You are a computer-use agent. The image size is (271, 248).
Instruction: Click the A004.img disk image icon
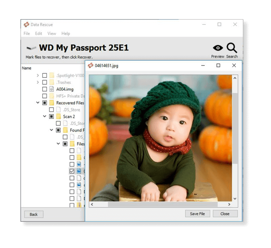(51, 89)
